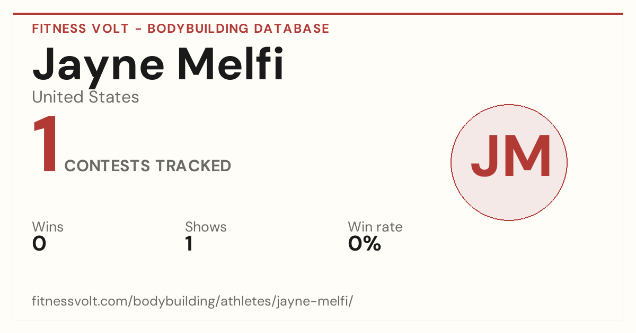
Task: Click the Win rate stat label
Action: tap(375, 227)
